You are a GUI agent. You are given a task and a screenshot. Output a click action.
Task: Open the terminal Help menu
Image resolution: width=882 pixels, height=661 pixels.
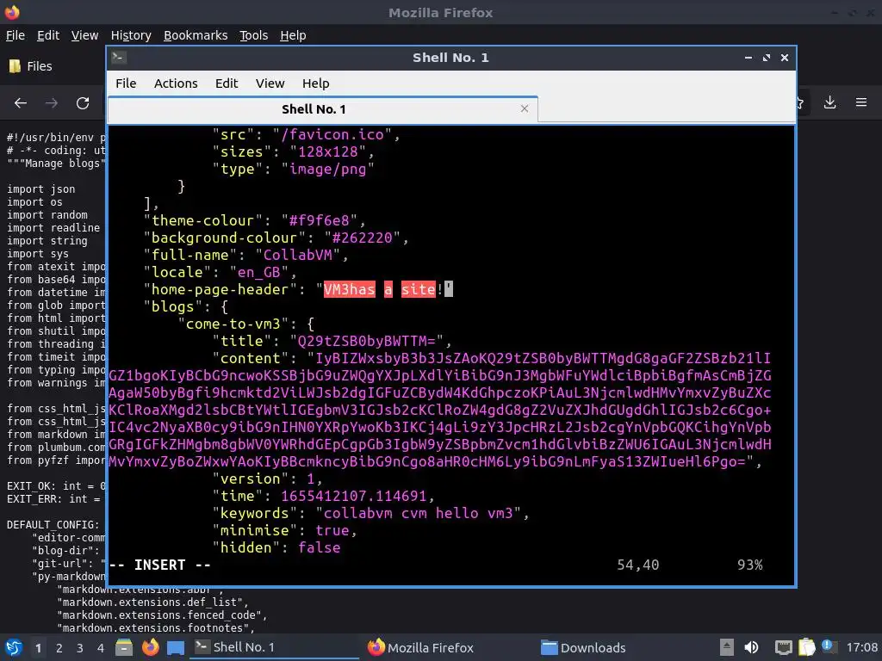coord(315,83)
